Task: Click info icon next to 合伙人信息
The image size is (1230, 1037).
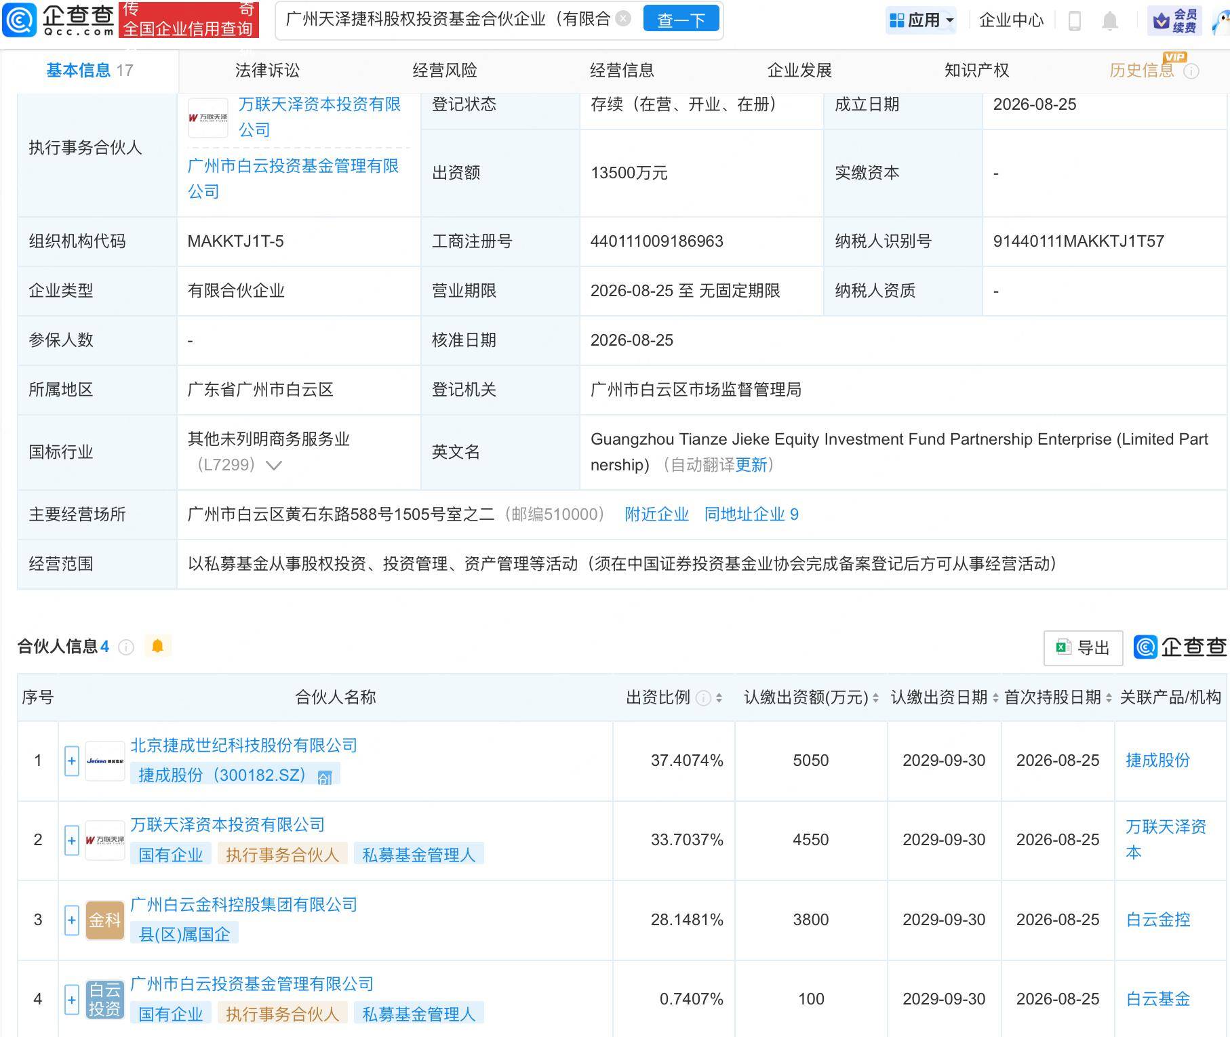Action: click(126, 647)
